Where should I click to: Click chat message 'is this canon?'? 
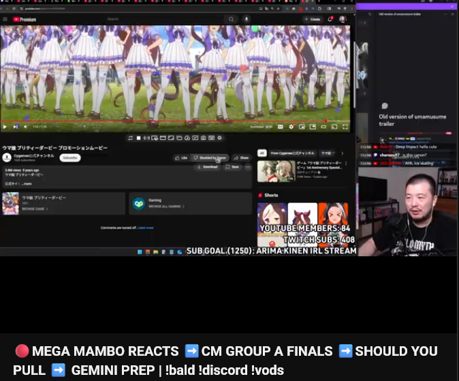pyautogui.click(x=413, y=155)
